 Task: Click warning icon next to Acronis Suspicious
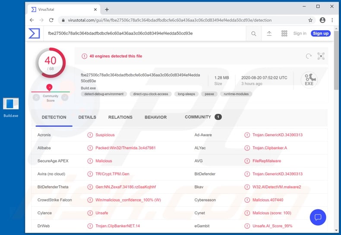pyautogui.click(x=90, y=135)
